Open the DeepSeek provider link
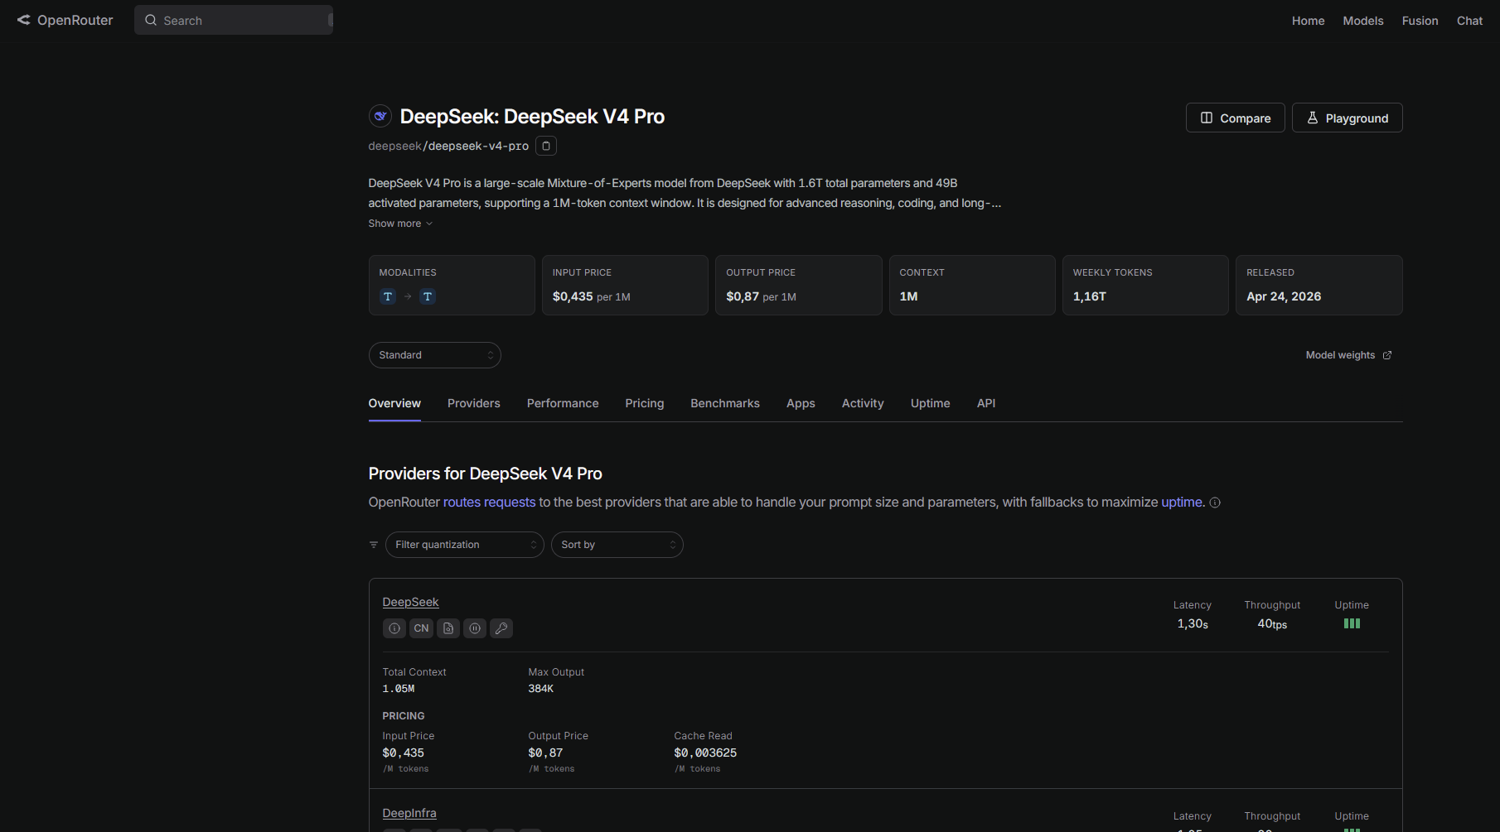 click(x=410, y=602)
